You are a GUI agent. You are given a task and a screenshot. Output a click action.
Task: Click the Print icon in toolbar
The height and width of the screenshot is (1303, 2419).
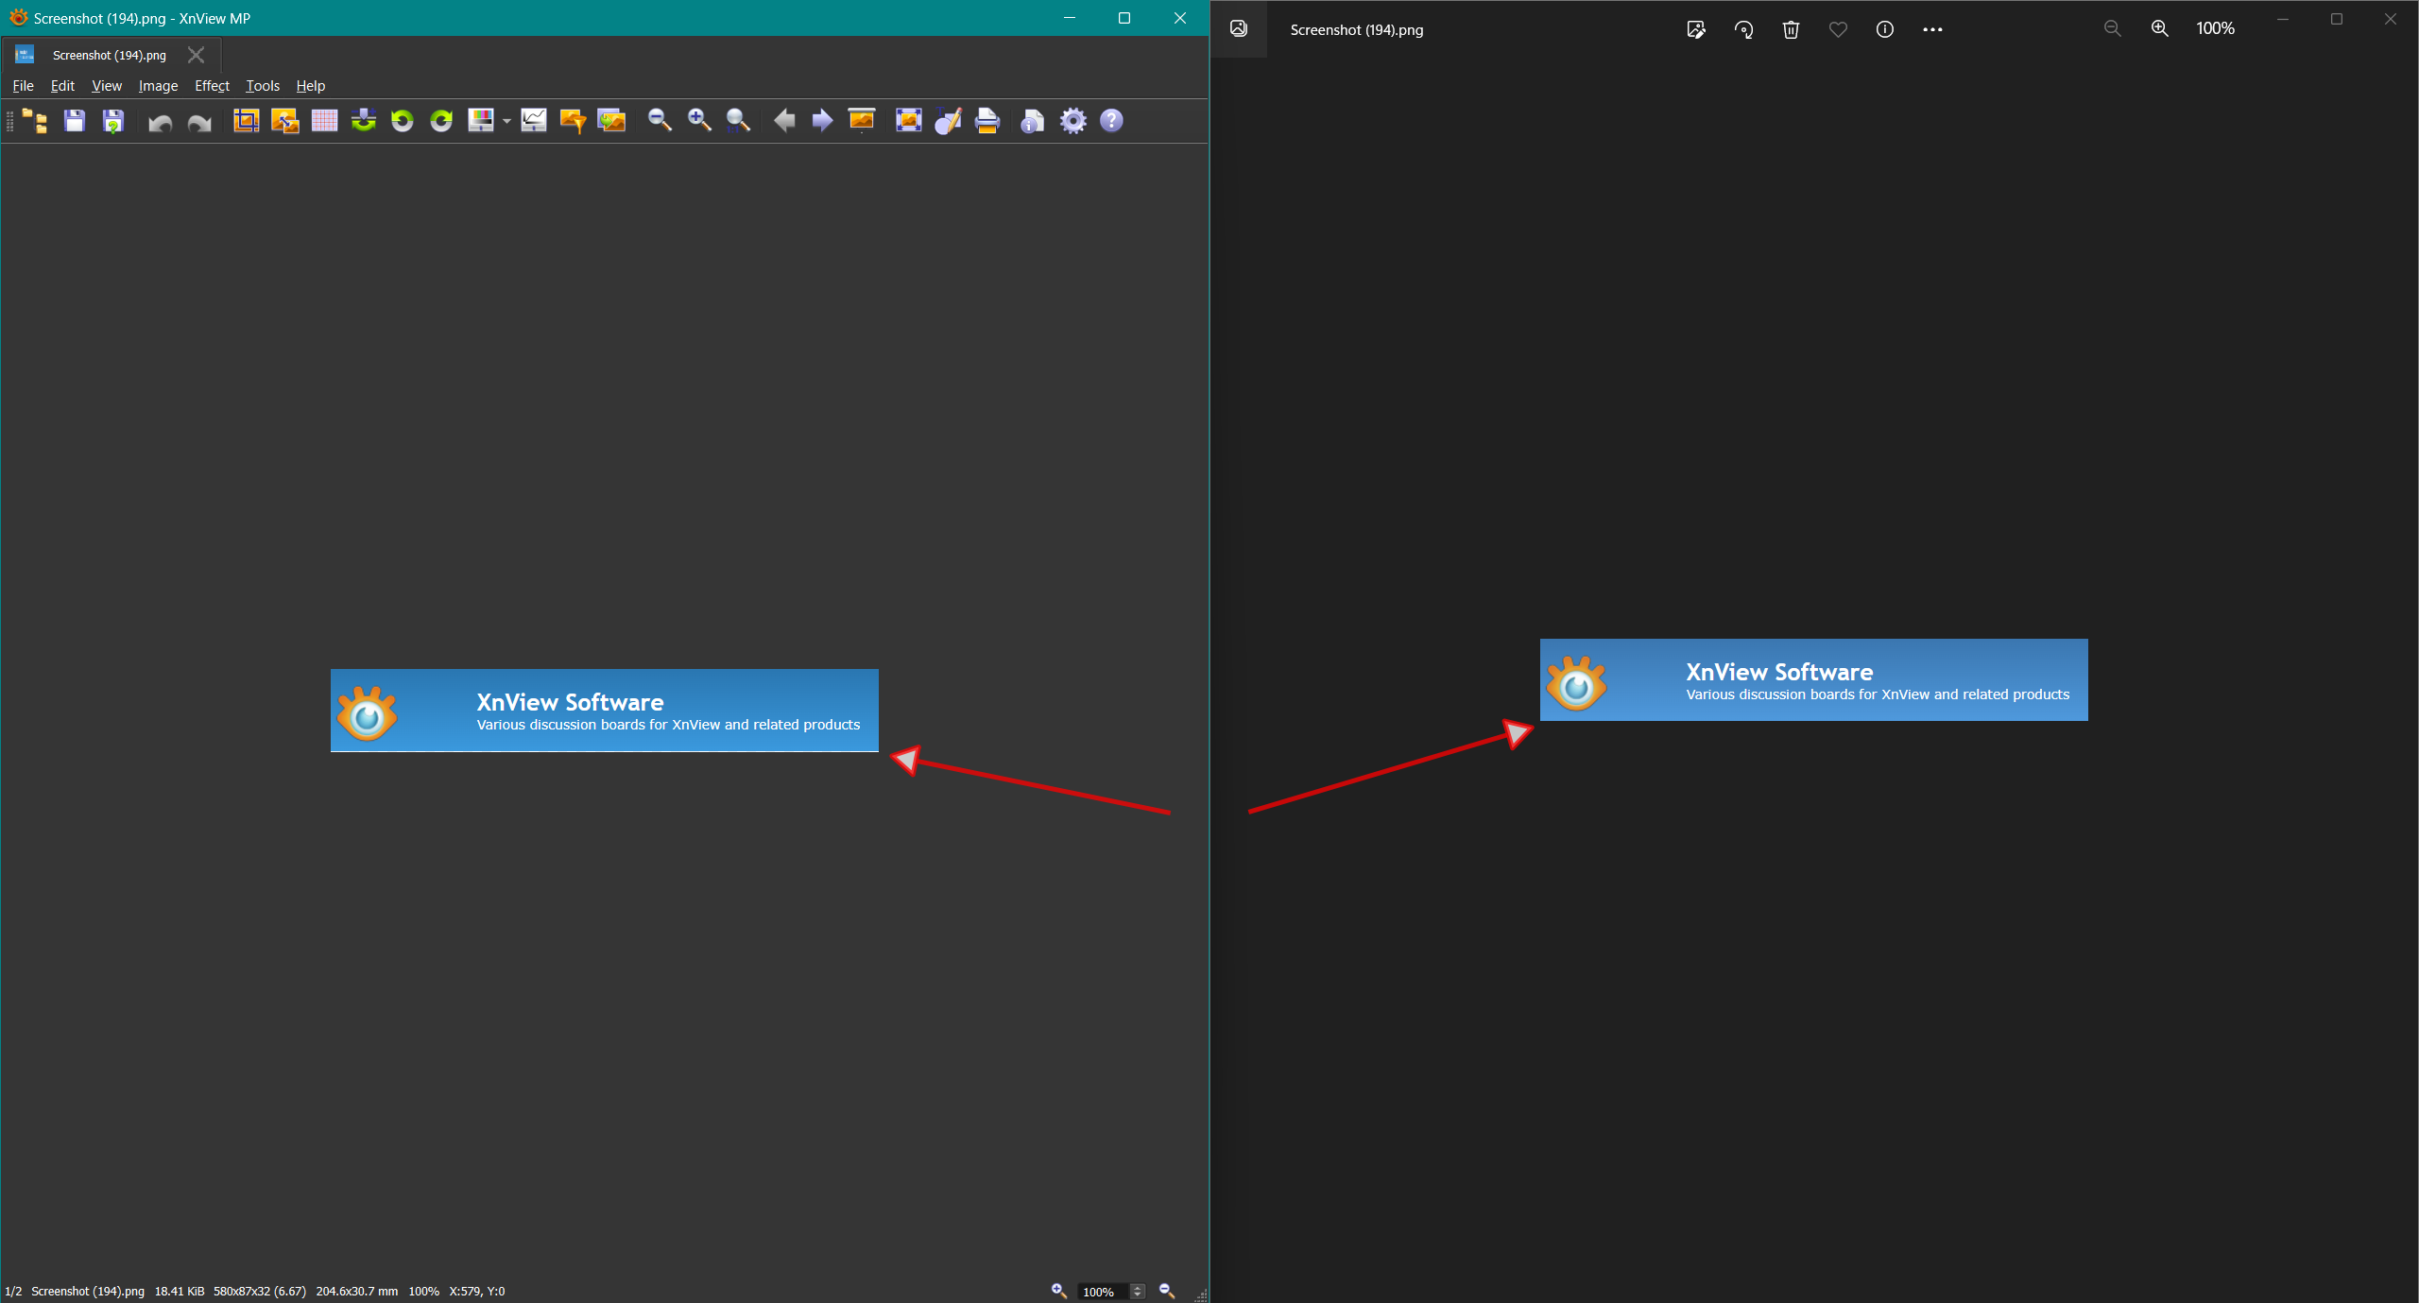coord(987,121)
